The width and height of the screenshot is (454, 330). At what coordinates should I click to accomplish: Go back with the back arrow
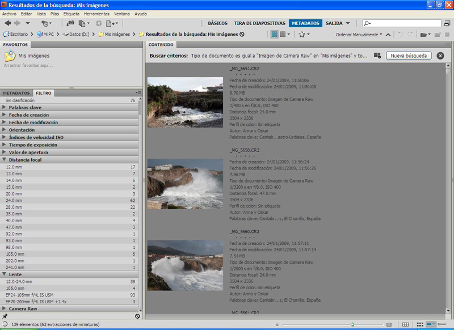(8, 23)
